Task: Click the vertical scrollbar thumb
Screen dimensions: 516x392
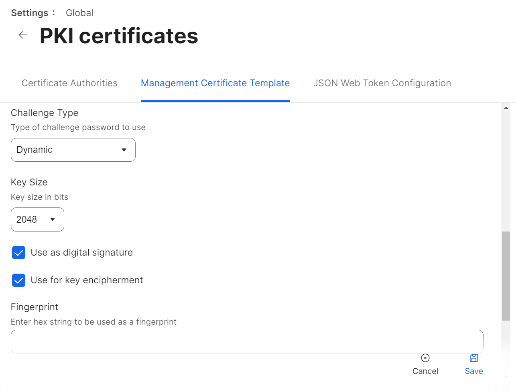Action: (506, 276)
